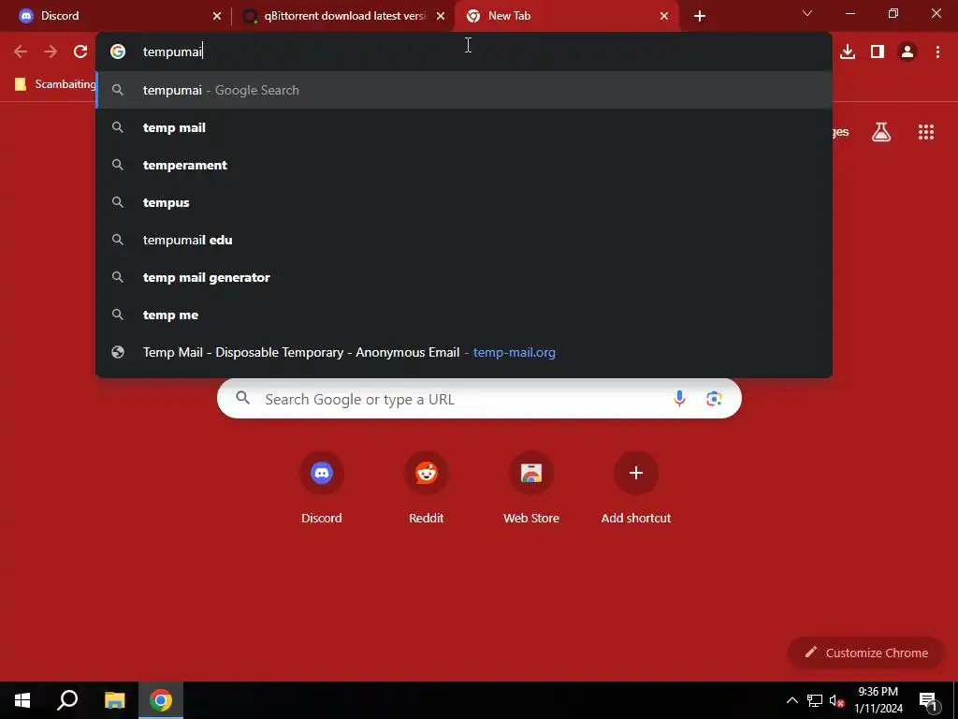Screen dimensions: 958x719
Task: Choose the 'tempumail edu' suggestion
Action: (464, 240)
